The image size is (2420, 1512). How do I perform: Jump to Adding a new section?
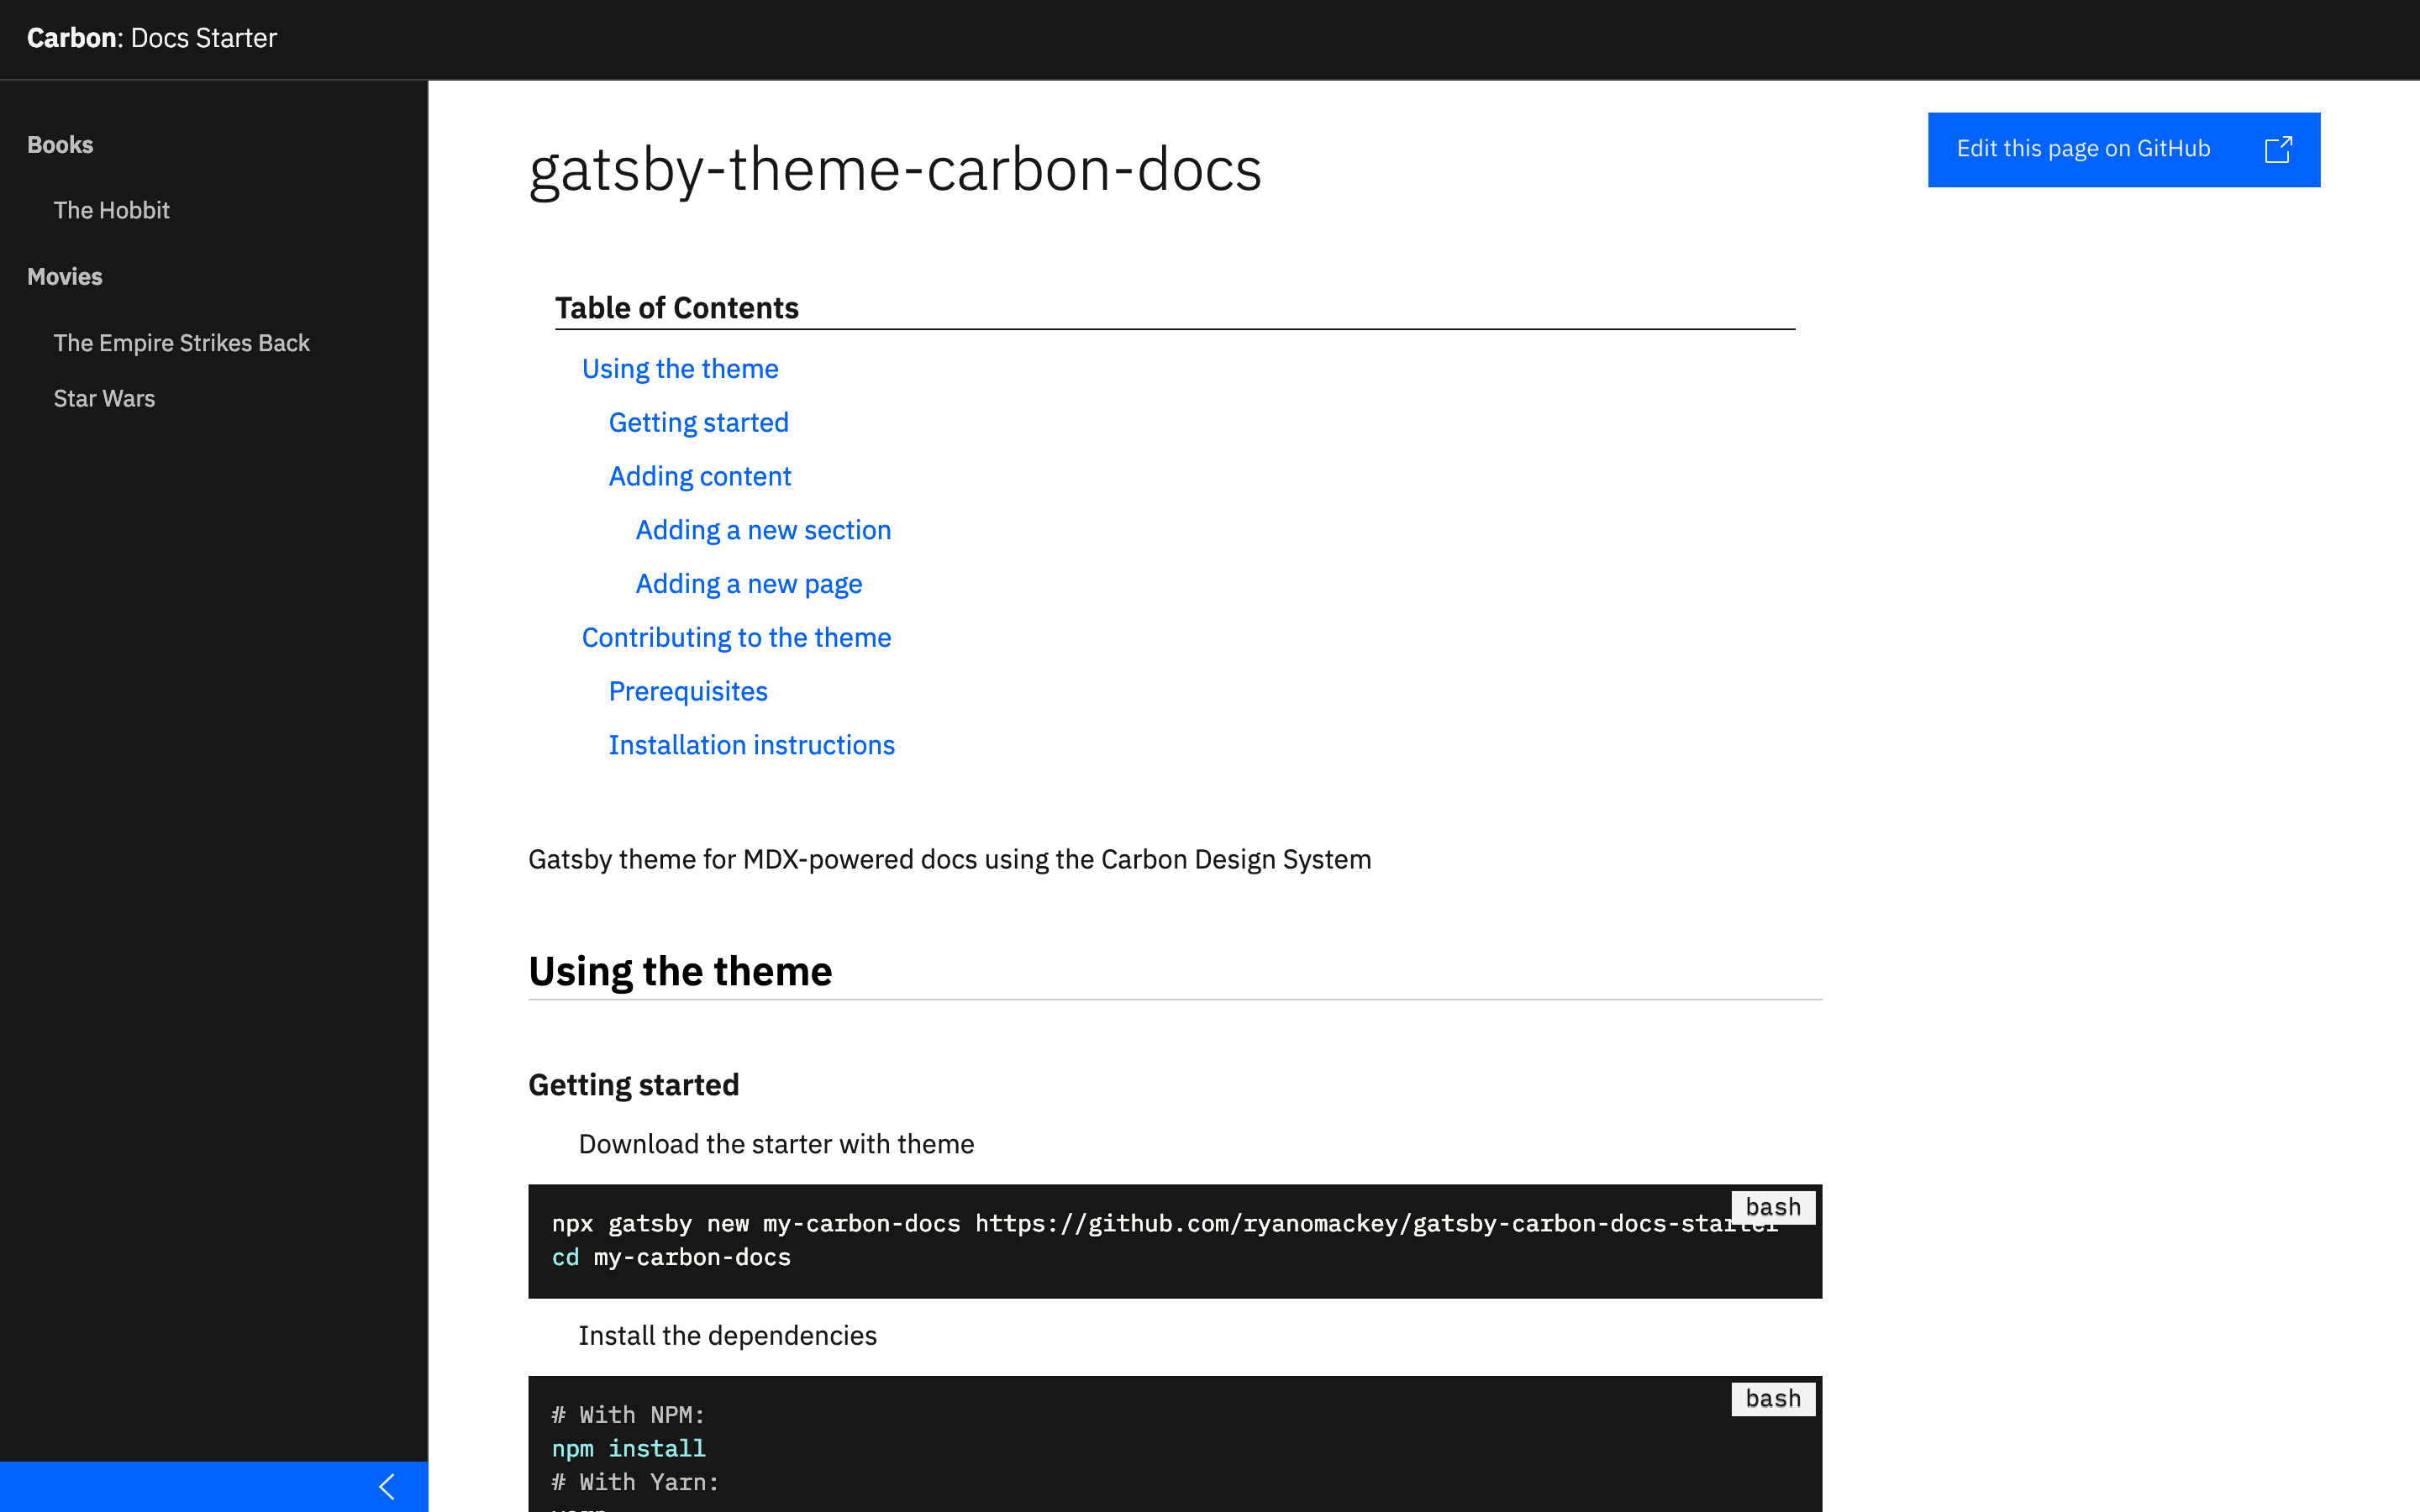(x=763, y=530)
